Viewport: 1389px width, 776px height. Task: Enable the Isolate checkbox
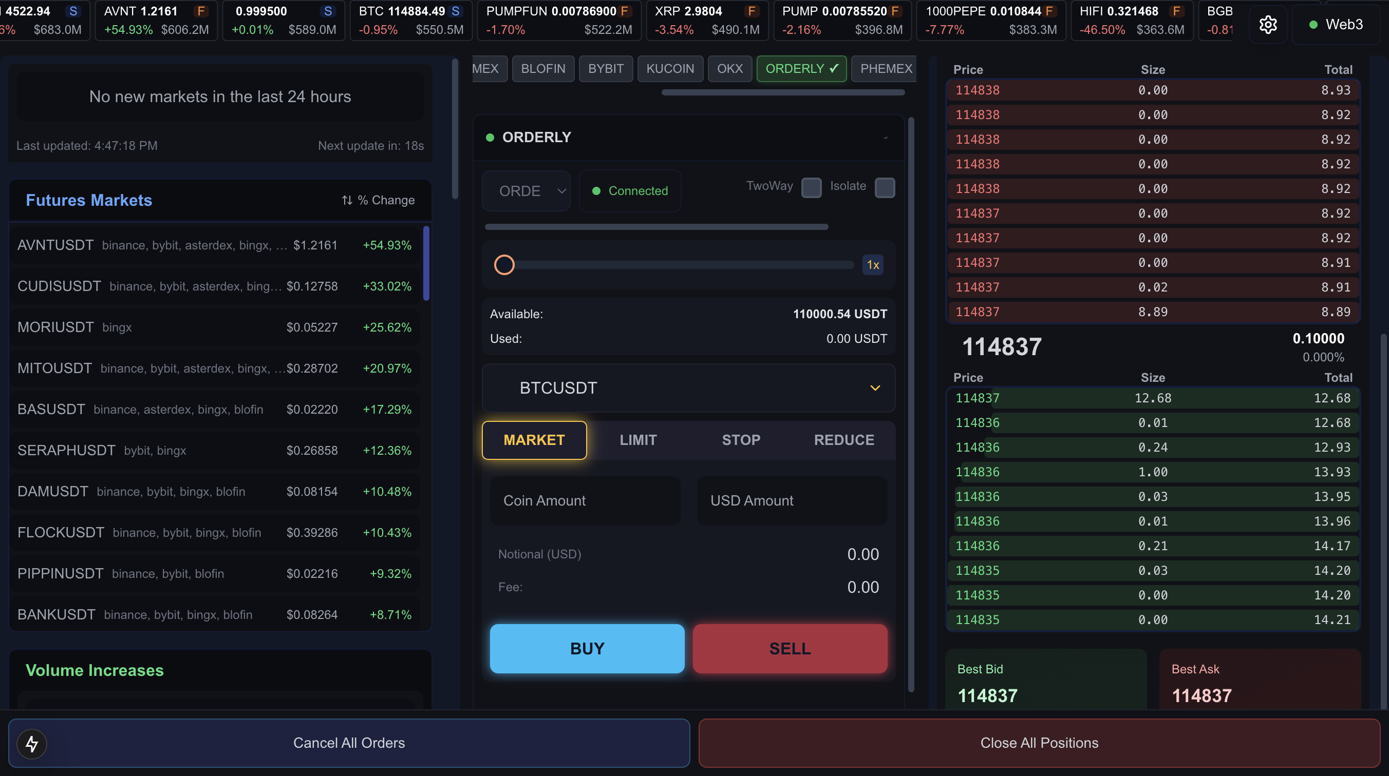tap(885, 187)
